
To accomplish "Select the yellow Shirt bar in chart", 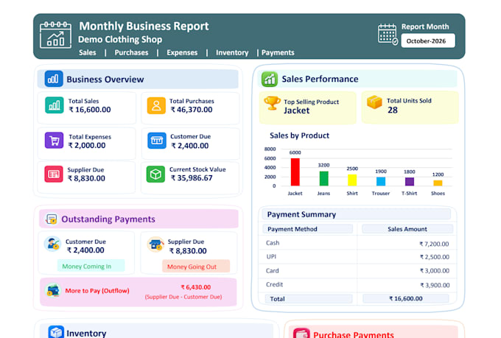I will click(x=352, y=180).
